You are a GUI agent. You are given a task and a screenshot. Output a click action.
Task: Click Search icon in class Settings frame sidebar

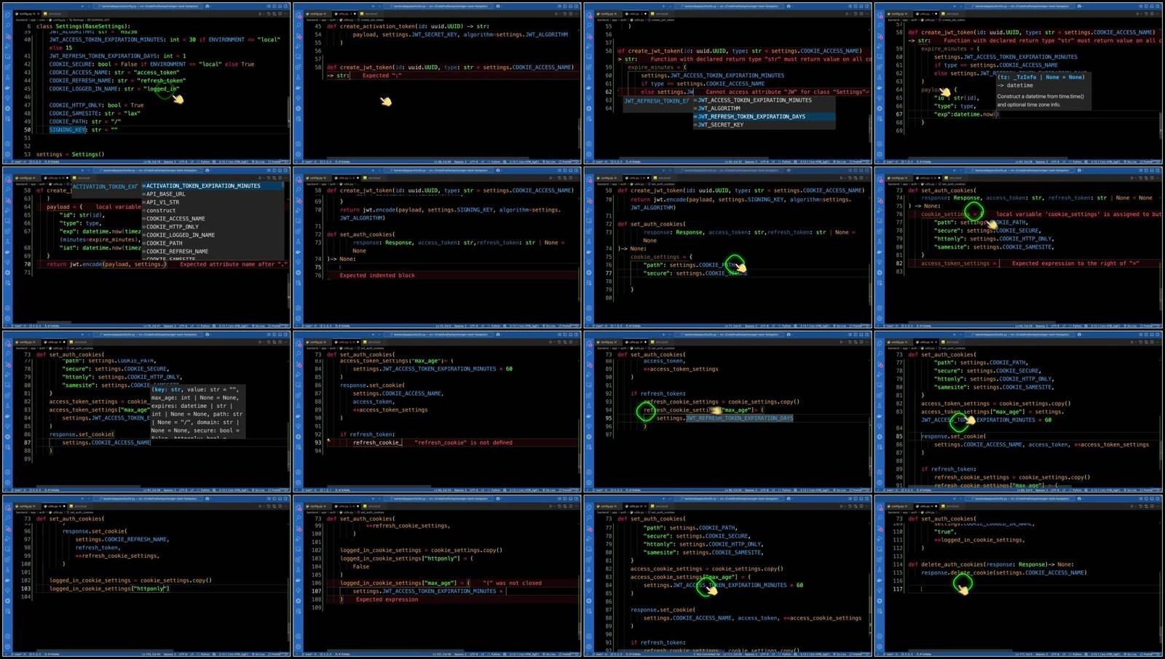[x=8, y=25]
